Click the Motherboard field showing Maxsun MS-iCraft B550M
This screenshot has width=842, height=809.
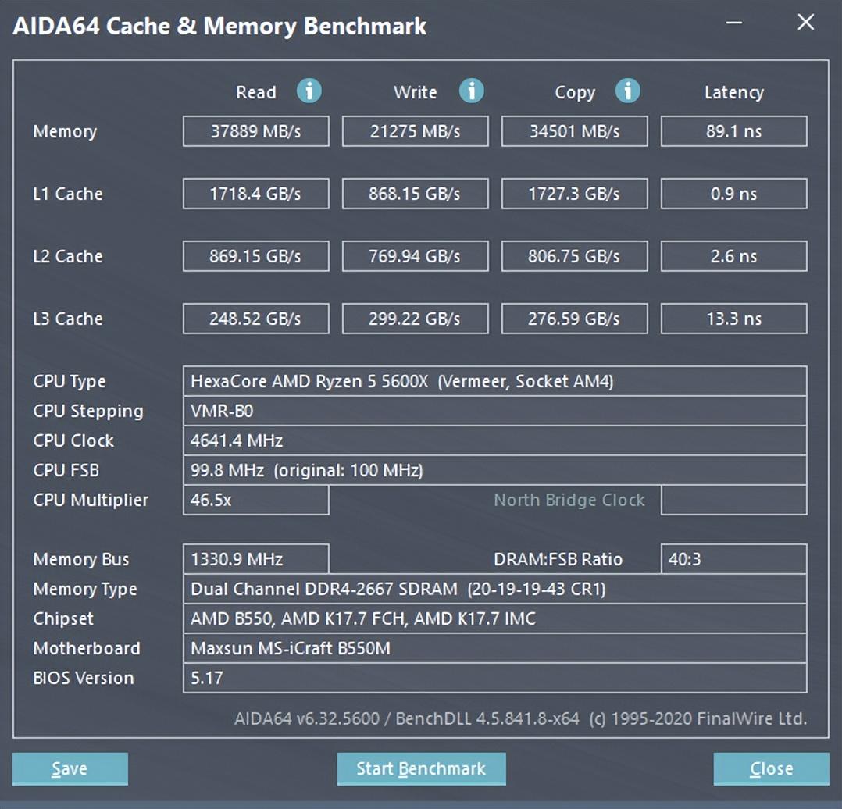click(x=494, y=648)
